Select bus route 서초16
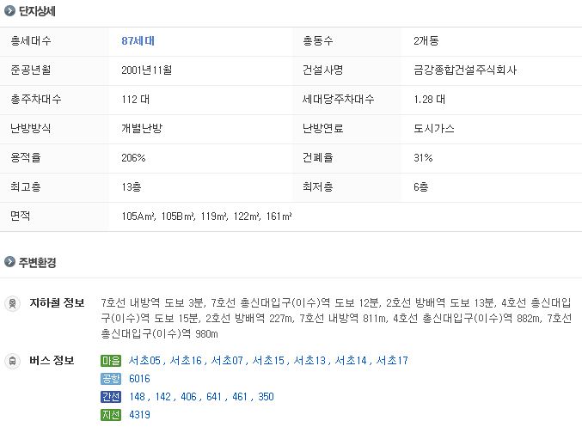Screen dimensions: 582x433 click(x=186, y=361)
